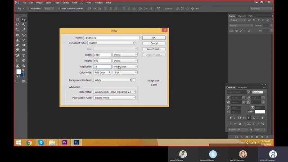288x162 pixels.
Task: Select the Brush tool
Action: [24, 35]
